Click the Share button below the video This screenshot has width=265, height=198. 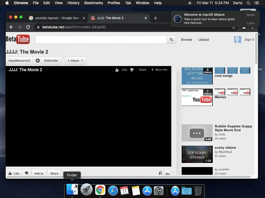click(54, 173)
